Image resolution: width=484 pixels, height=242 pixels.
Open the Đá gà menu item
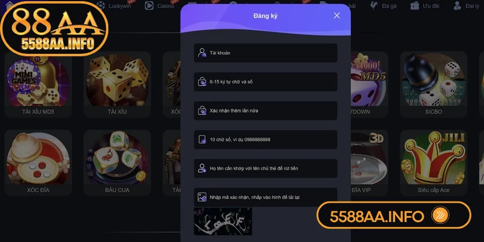tap(383, 5)
